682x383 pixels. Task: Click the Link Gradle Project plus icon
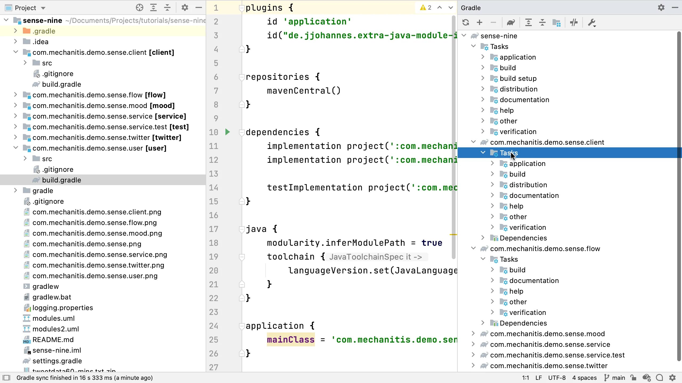coord(480,22)
